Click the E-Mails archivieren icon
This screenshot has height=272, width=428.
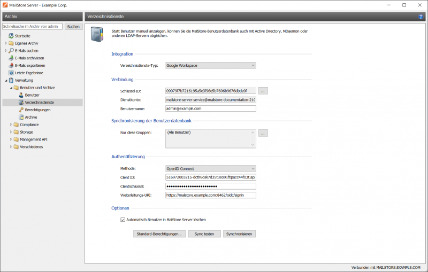point(11,58)
